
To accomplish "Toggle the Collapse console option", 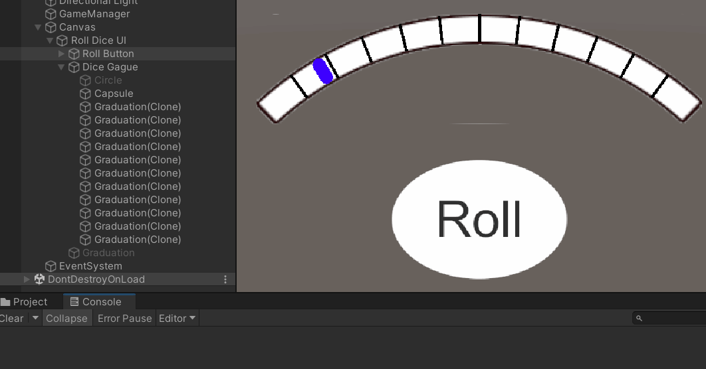I will [66, 318].
